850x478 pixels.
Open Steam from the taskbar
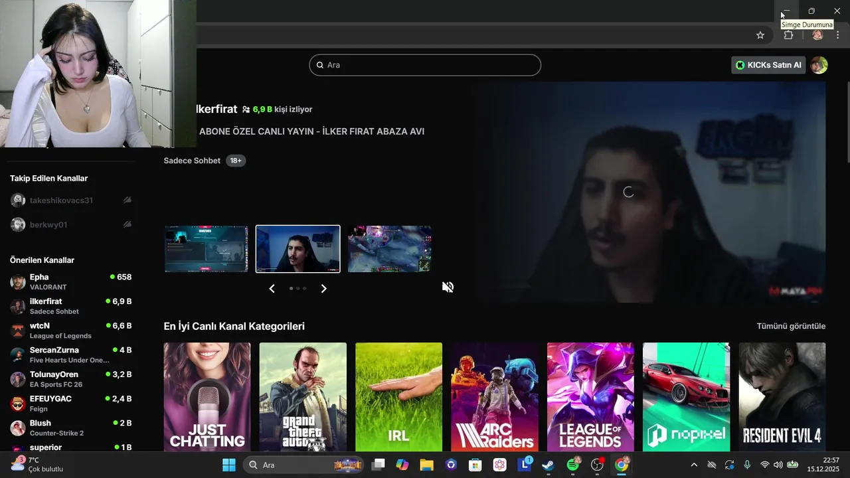(549, 465)
